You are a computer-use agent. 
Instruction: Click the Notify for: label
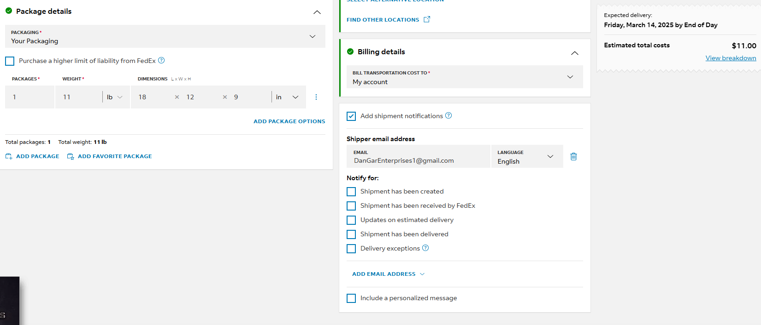pyautogui.click(x=363, y=178)
